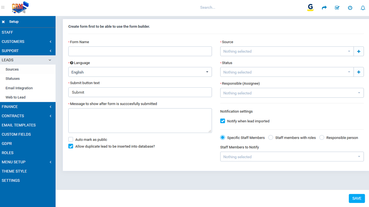The image size is (369, 207).
Task: Click the share arrow icon
Action: point(324,8)
